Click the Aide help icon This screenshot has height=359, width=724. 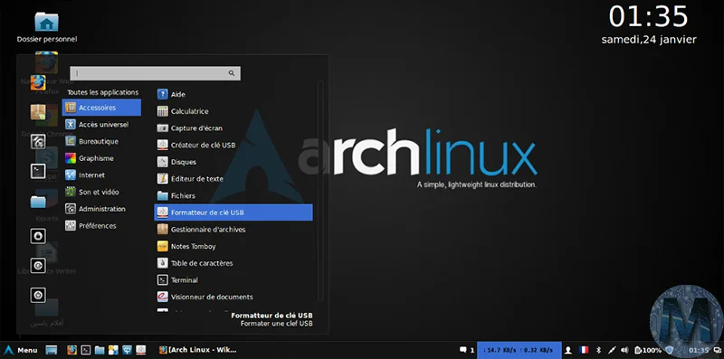163,95
